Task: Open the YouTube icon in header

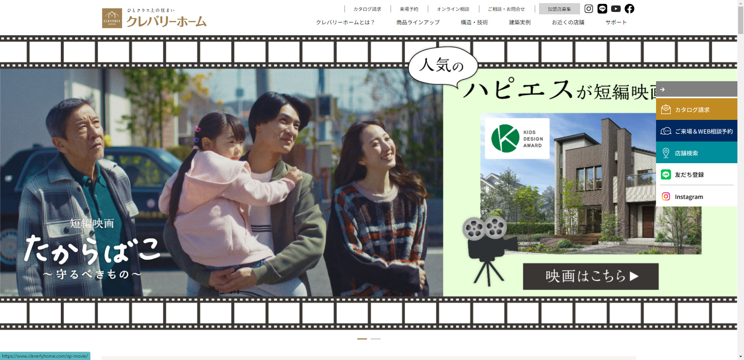Action: 616,9
